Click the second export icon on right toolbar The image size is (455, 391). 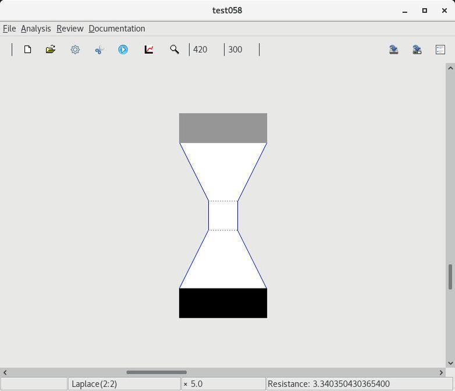coord(417,49)
